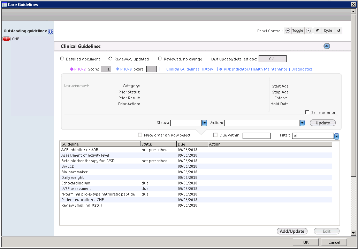358x249 pixels.
Task: Select the Echocardiogram row
Action: [196, 183]
